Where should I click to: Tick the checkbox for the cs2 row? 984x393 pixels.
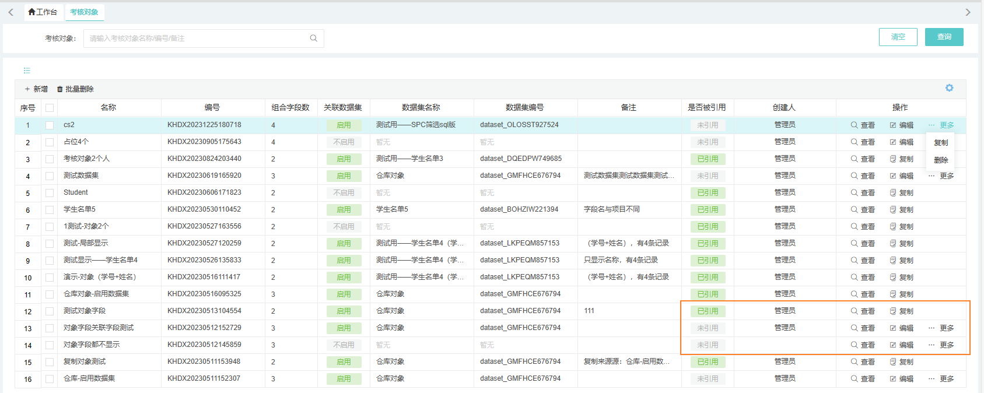pyautogui.click(x=50, y=125)
